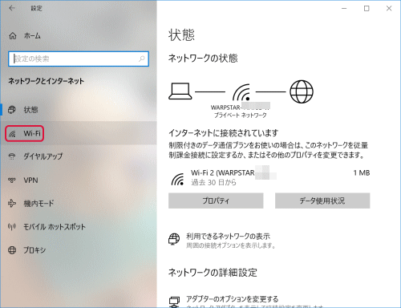Click the laptop icon in network diagram
The image size is (401, 308).
click(180, 91)
